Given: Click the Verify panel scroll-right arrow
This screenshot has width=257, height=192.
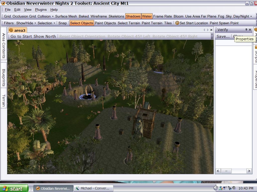Looking at the screenshot, I should tap(249, 171).
